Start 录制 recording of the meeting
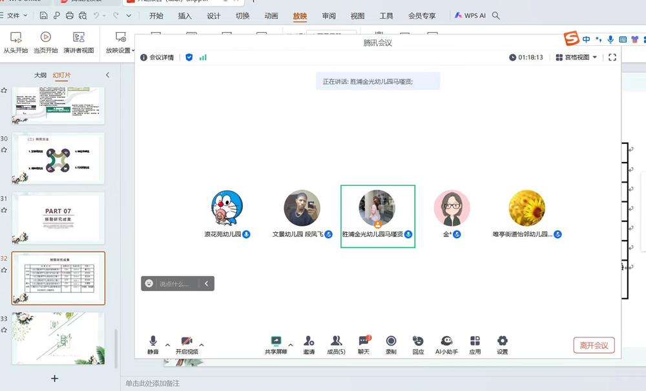 tap(391, 345)
